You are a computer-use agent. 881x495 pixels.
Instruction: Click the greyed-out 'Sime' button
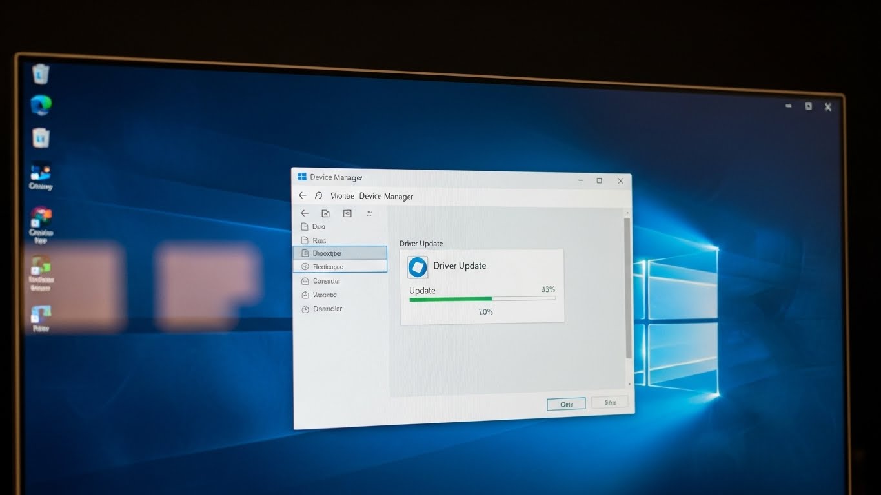610,402
